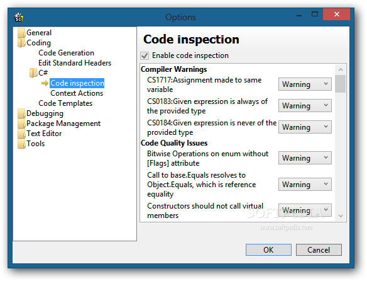Click the Tools folder icon

(x=21, y=144)
